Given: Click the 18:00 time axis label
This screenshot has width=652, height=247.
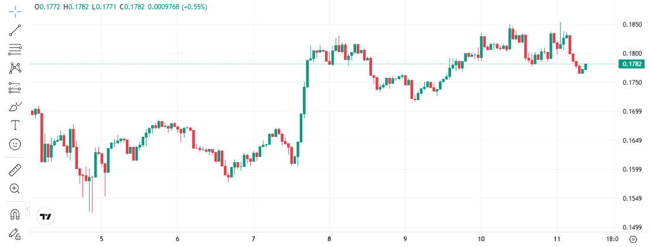Looking at the screenshot, I should pyautogui.click(x=612, y=239).
